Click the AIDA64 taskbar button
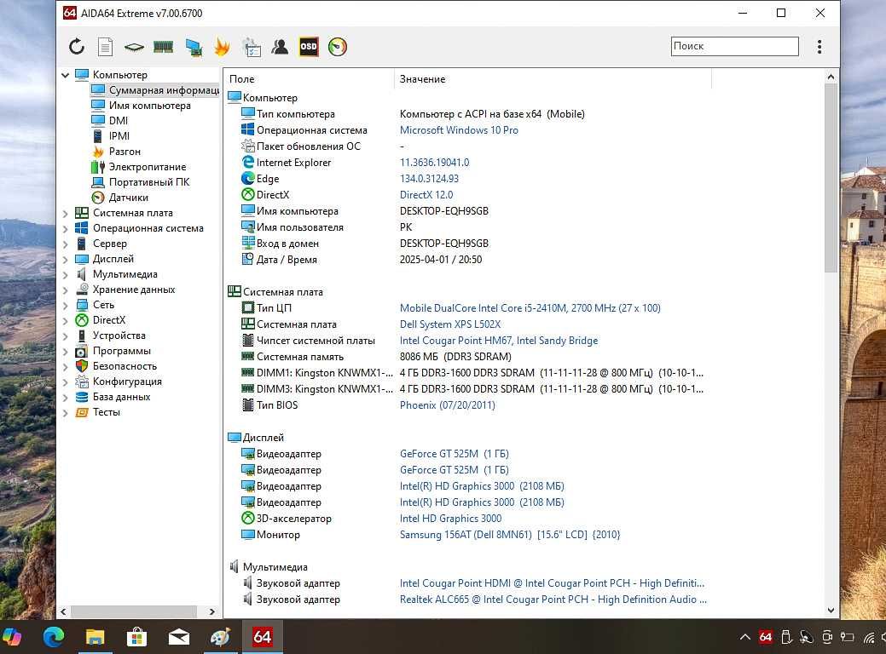 pos(262,637)
